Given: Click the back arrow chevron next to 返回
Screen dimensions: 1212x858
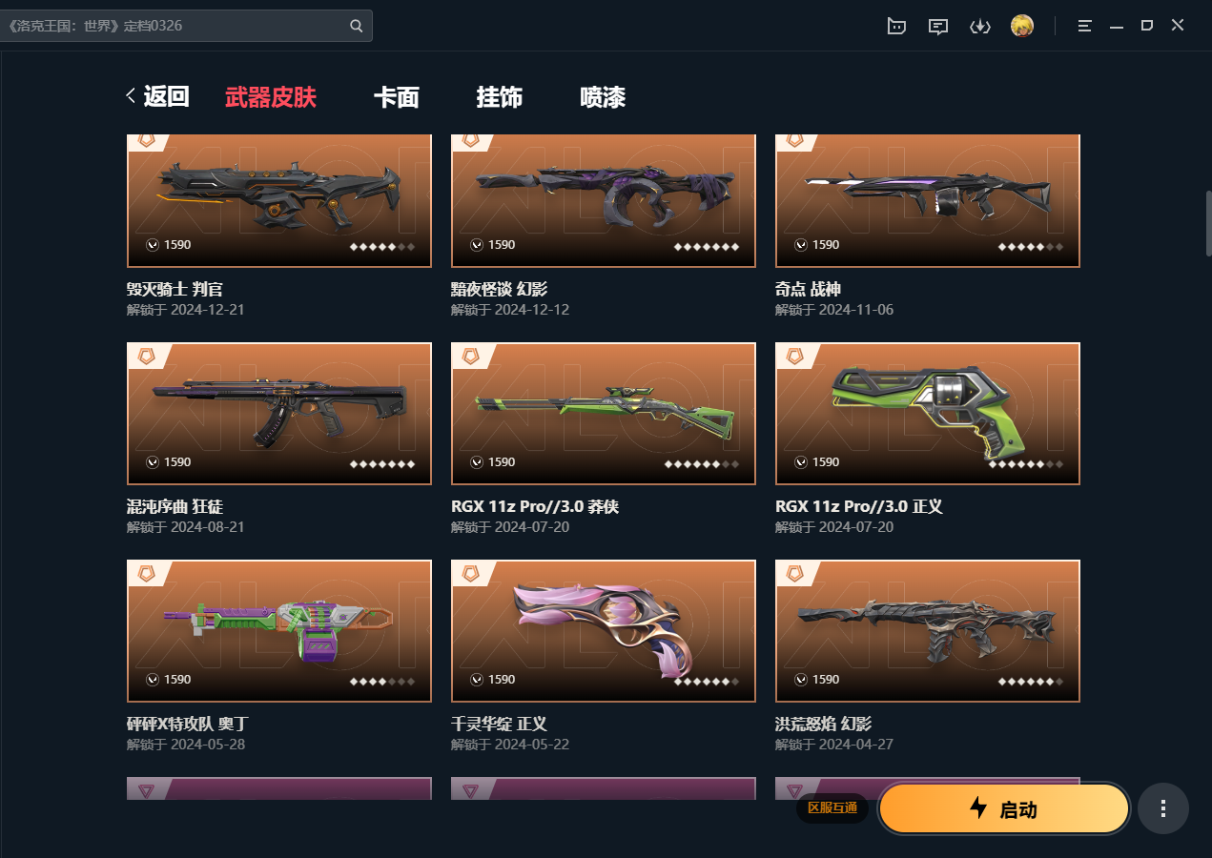Looking at the screenshot, I should 131,95.
